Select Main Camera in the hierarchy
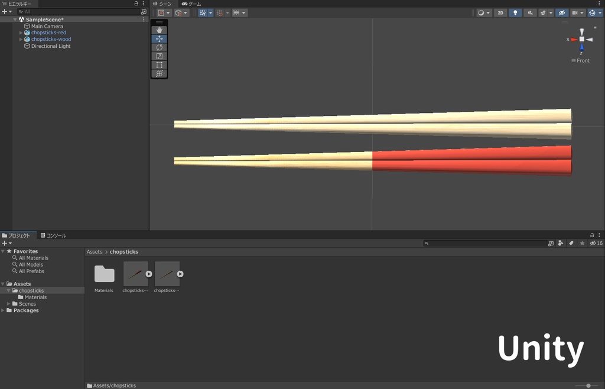The width and height of the screenshot is (605, 389). coord(47,26)
